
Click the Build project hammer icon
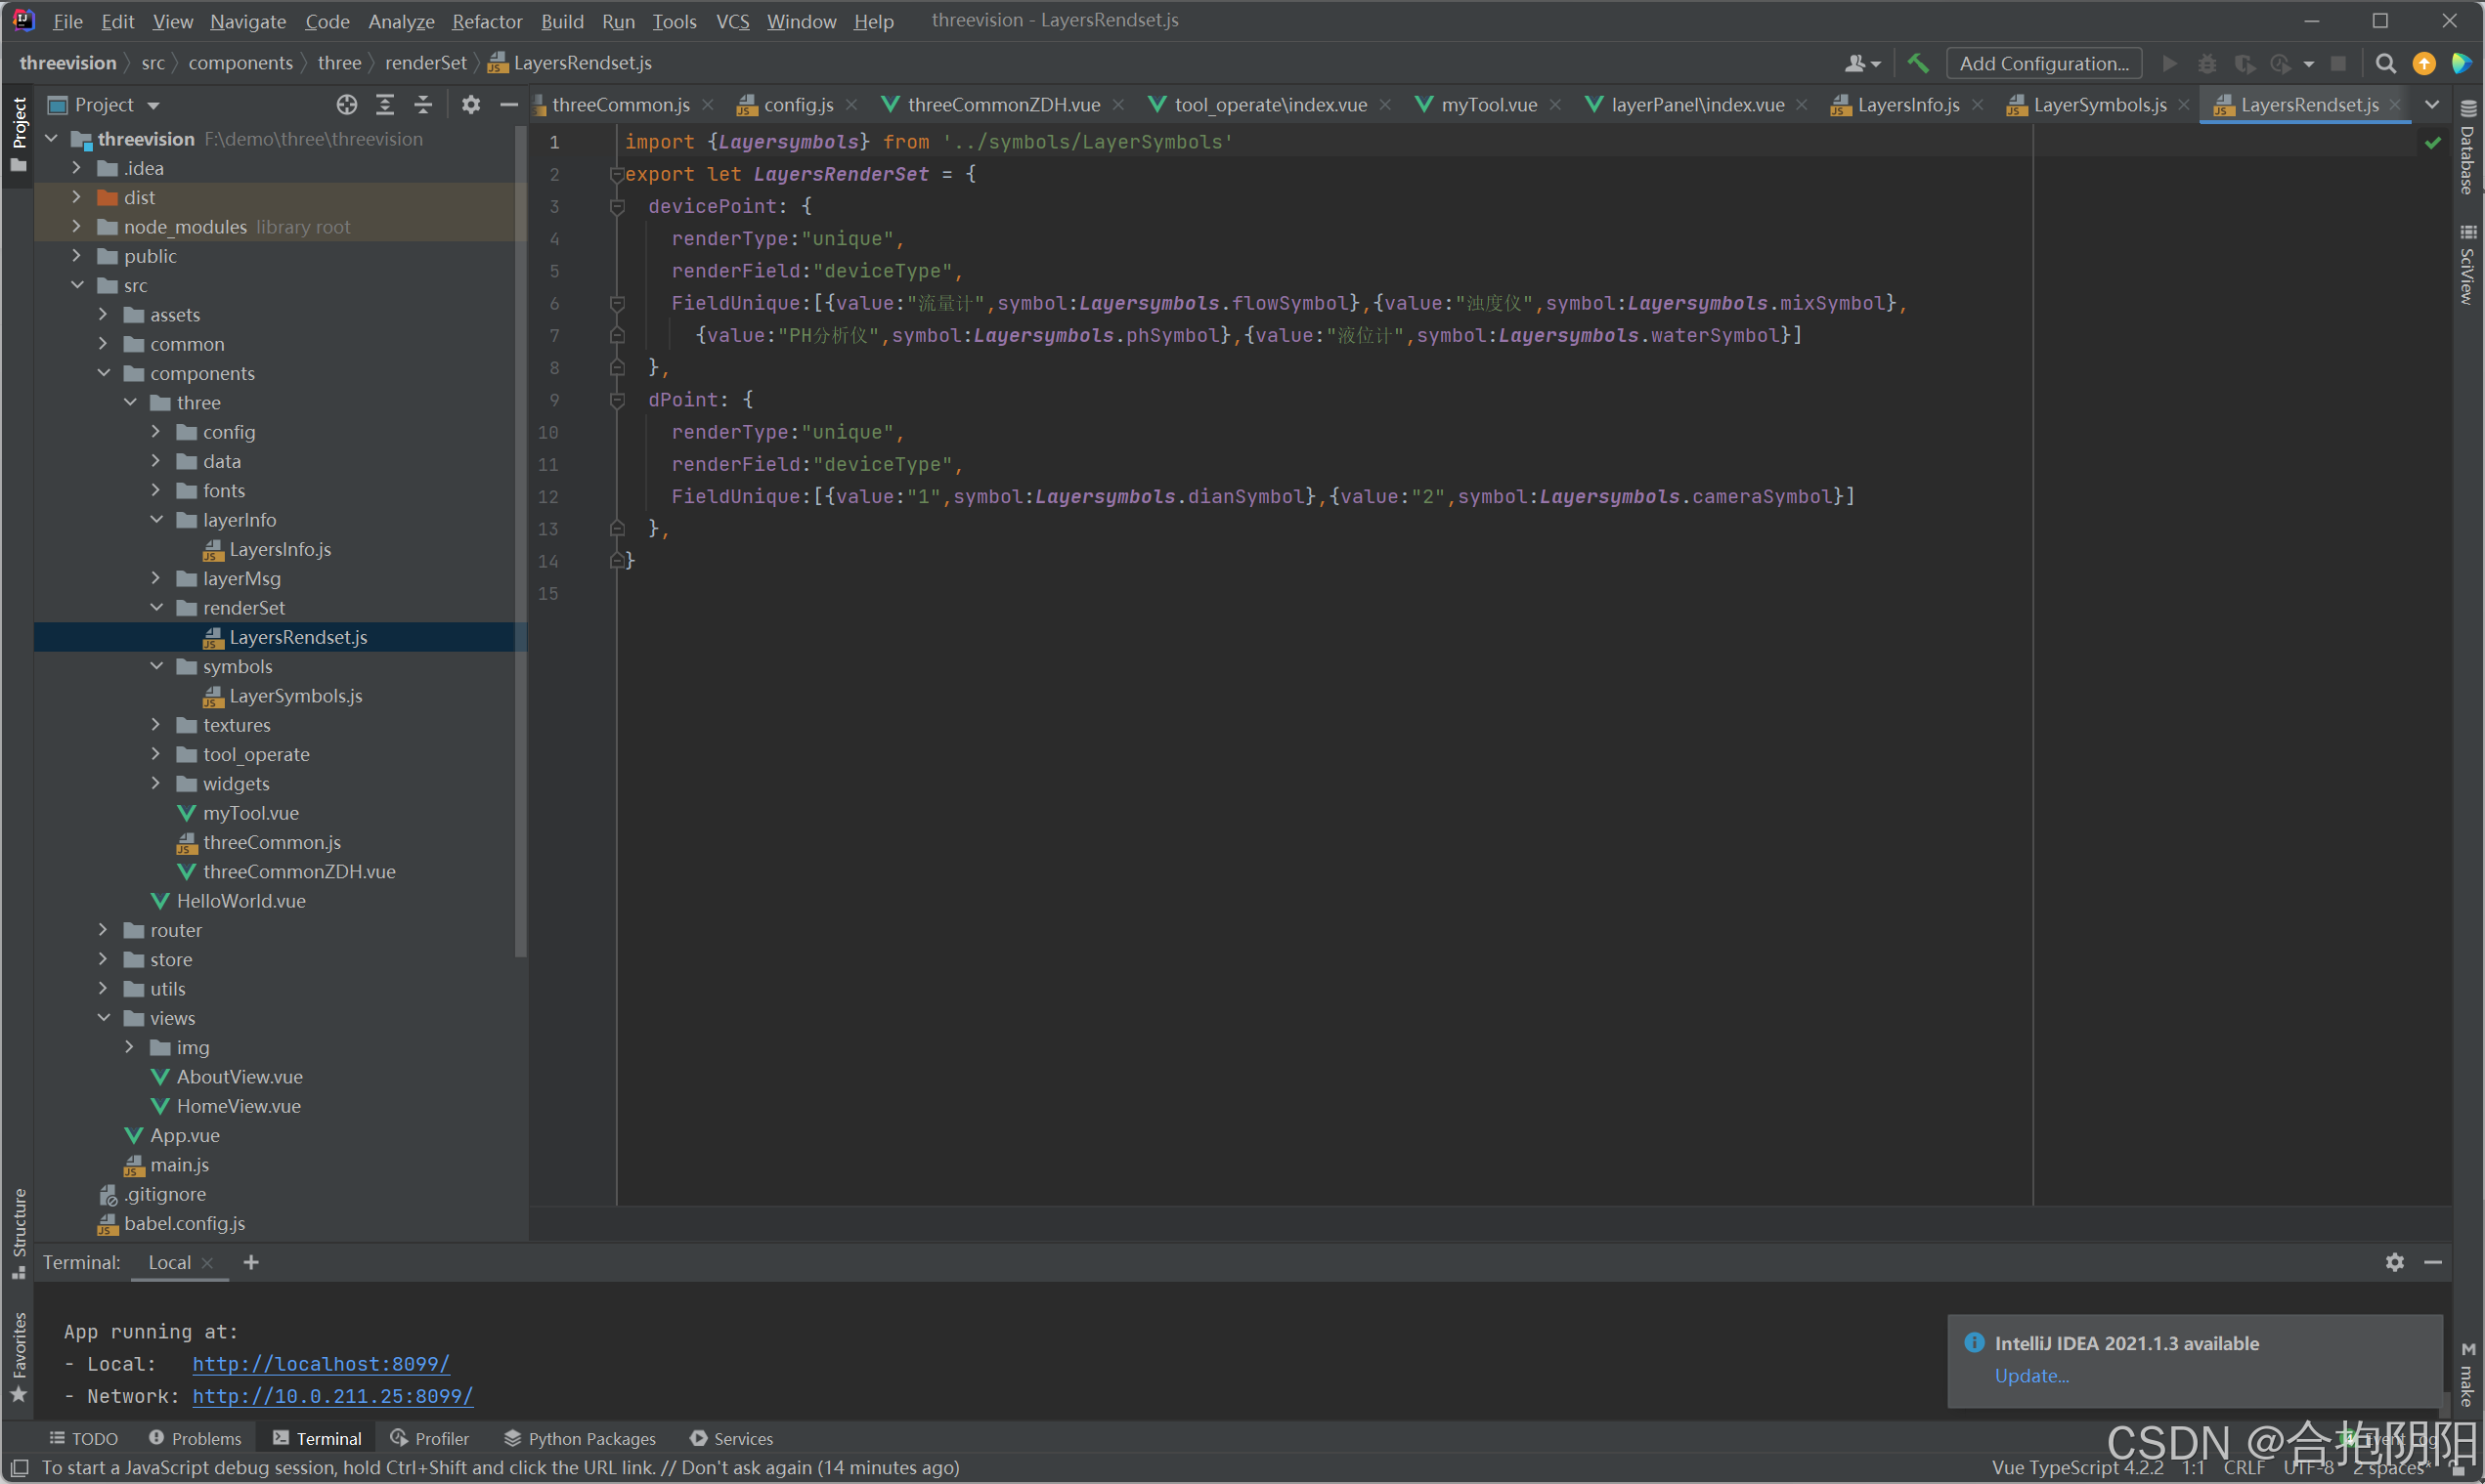point(1917,63)
